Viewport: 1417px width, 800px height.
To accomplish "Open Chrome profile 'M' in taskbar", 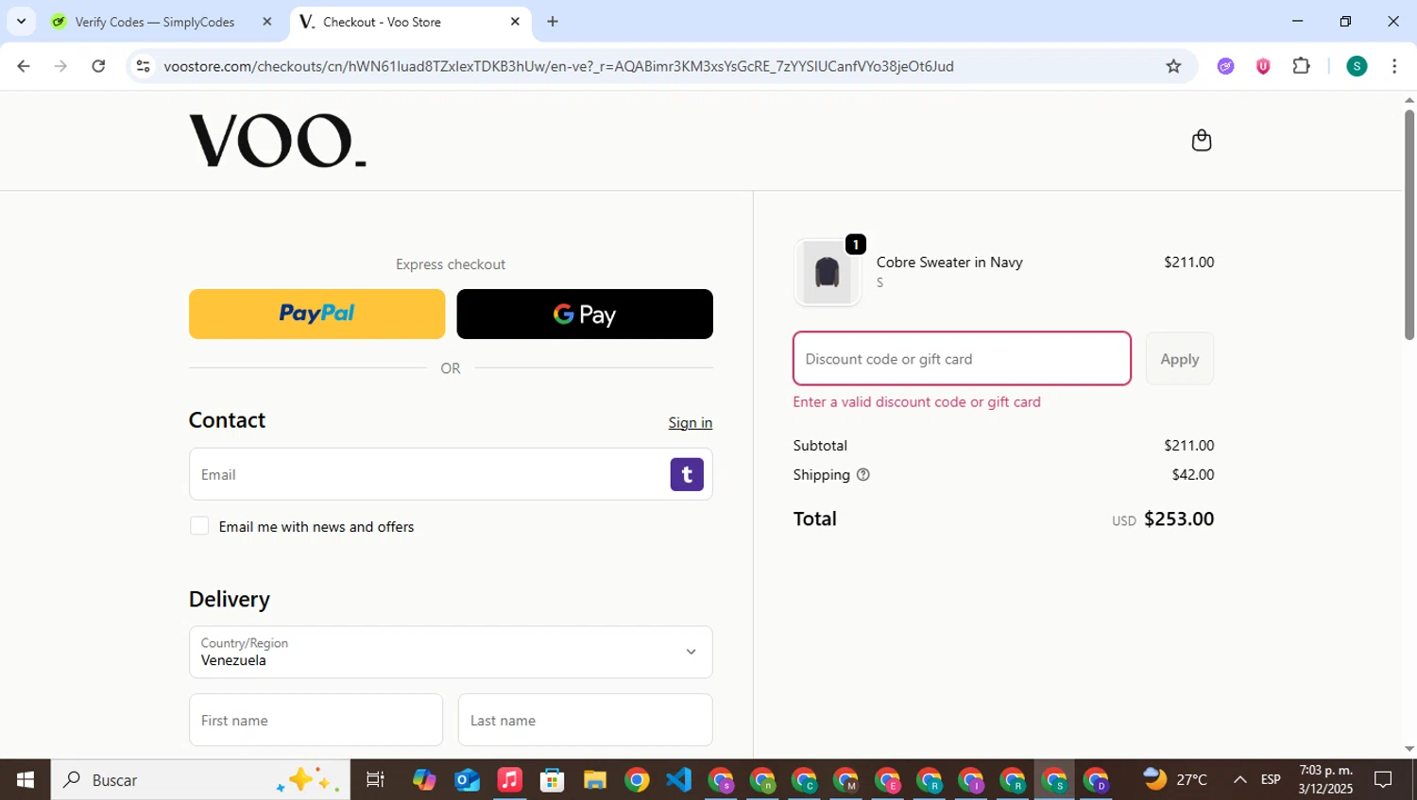I will [x=845, y=780].
